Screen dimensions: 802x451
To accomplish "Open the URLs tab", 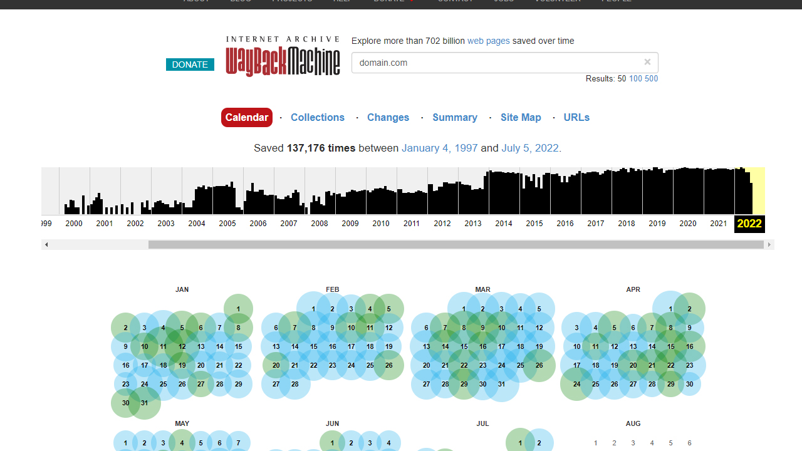I will coord(576,117).
